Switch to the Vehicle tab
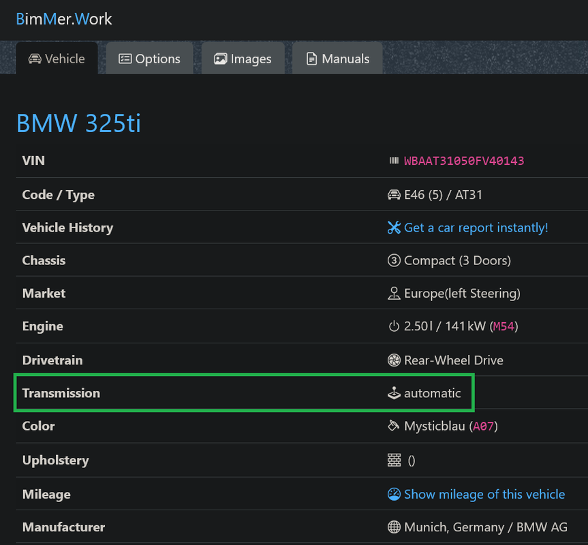The image size is (588, 545). 57,59
